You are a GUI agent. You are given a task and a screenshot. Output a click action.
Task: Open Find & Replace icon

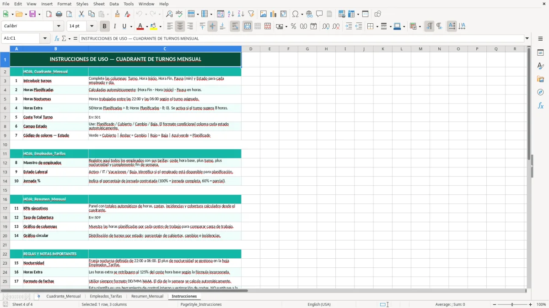[x=169, y=14]
